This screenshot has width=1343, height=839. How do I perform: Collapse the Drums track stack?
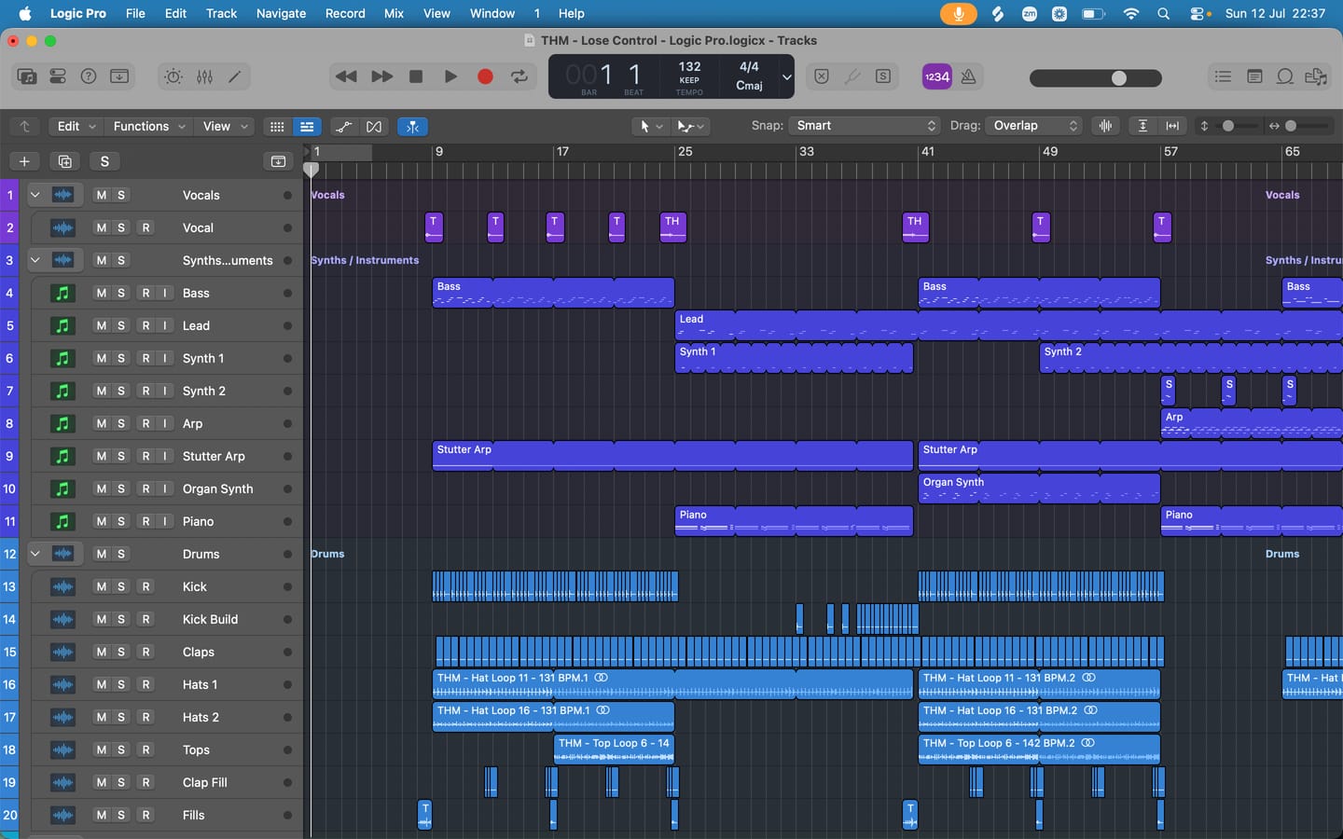point(35,554)
